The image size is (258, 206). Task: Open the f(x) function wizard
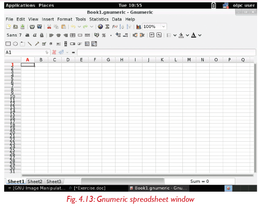point(115,26)
